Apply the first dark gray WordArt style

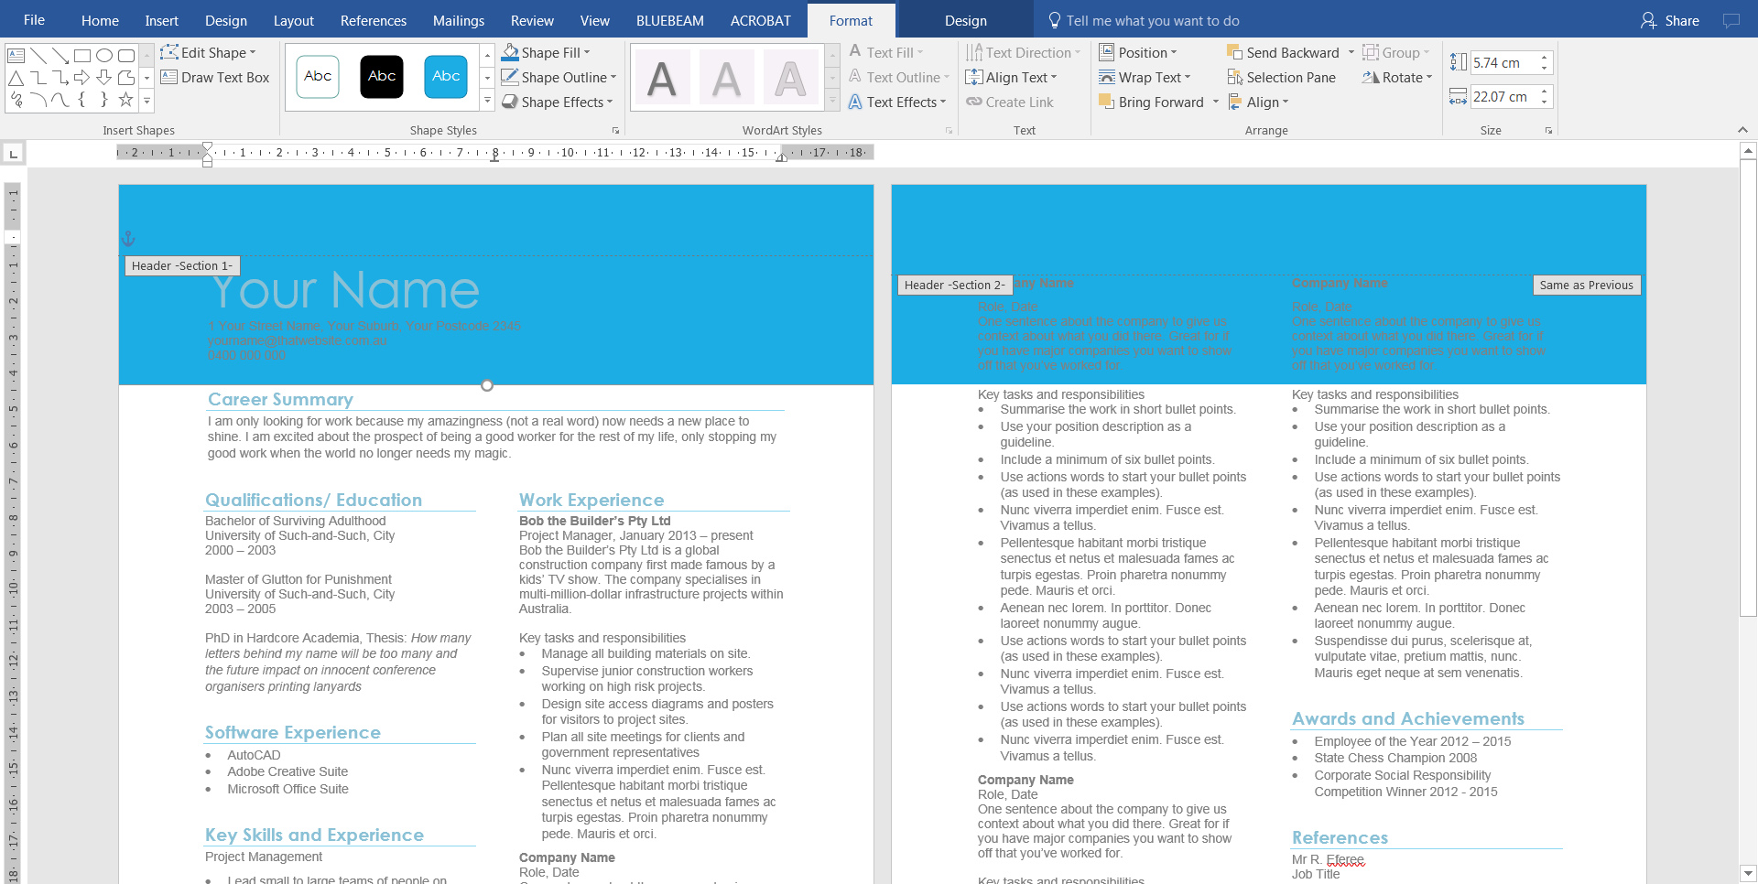(x=662, y=79)
